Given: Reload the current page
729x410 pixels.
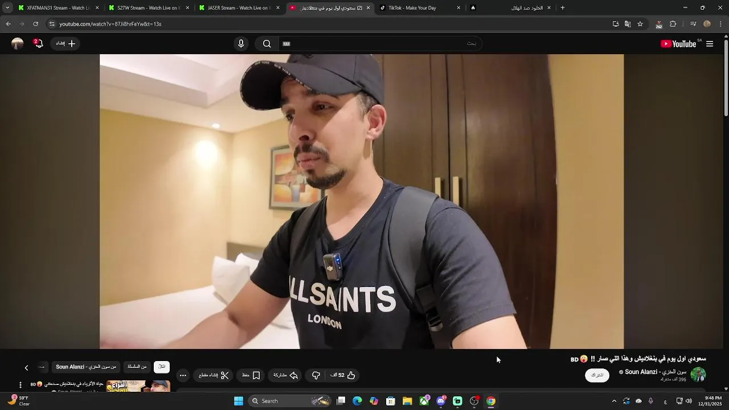Looking at the screenshot, I should [35, 24].
